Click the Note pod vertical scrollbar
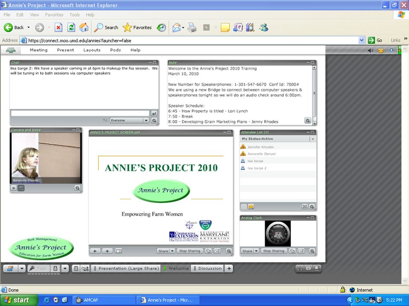The width and height of the screenshot is (409, 306). 314,95
